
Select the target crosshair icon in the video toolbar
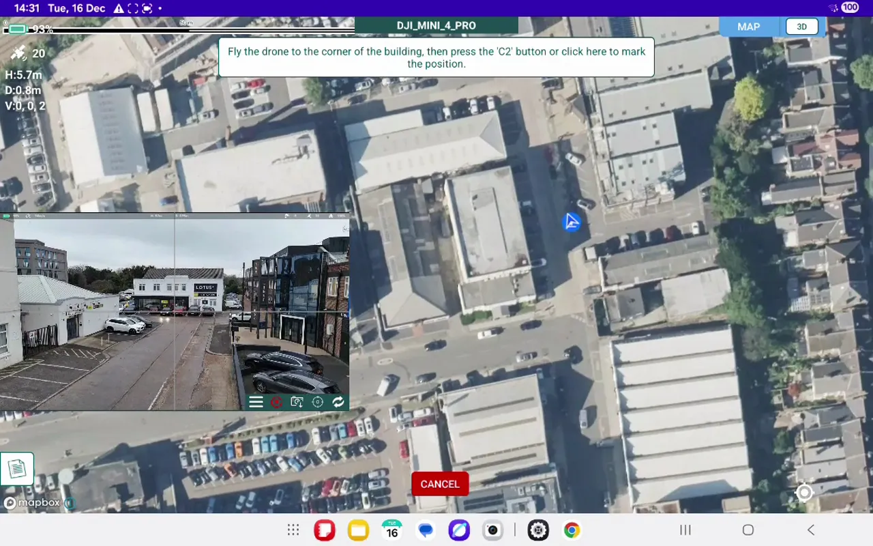(x=317, y=402)
